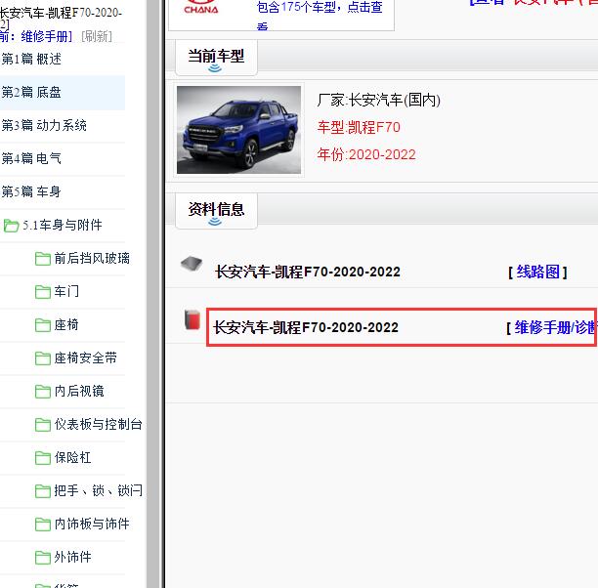
Task: Click the folder icon beside 座椅安全带
Action: coord(42,358)
